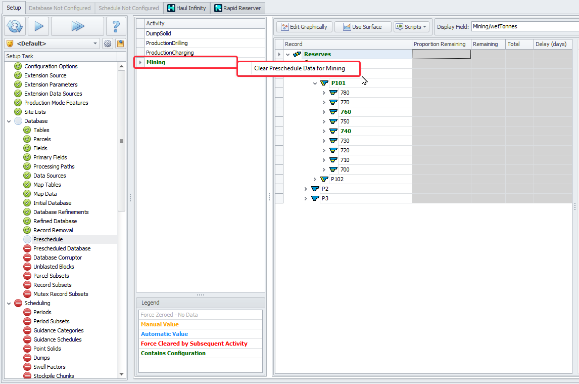Click the Edit Graphically button

pos(305,27)
